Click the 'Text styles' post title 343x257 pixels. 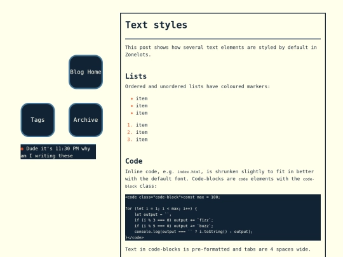pyautogui.click(x=156, y=25)
